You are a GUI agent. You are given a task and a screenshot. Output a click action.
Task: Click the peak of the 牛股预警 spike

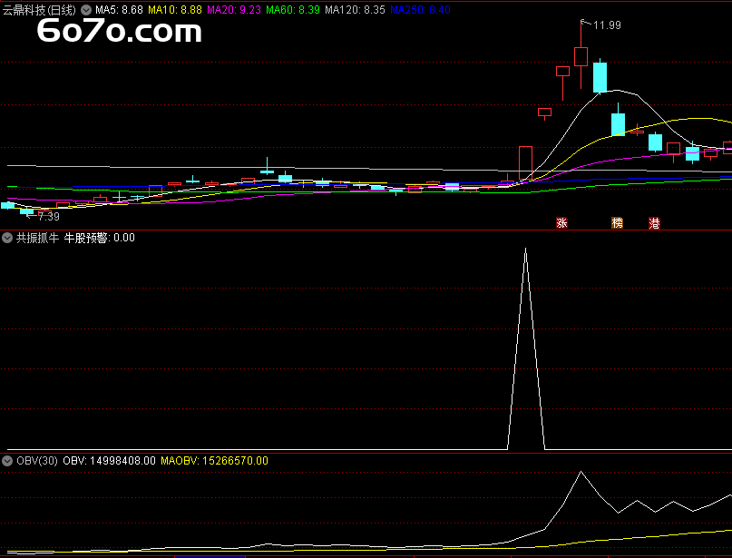pyautogui.click(x=526, y=249)
